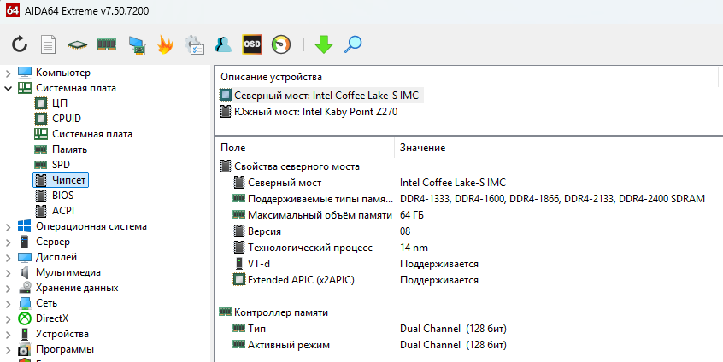Select ЦП in the tree
Screen dimensions: 723x362
click(60, 103)
